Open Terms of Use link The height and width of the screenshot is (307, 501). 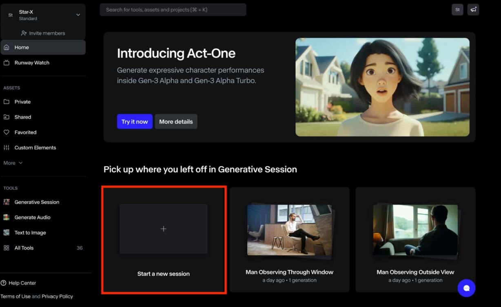coord(16,296)
